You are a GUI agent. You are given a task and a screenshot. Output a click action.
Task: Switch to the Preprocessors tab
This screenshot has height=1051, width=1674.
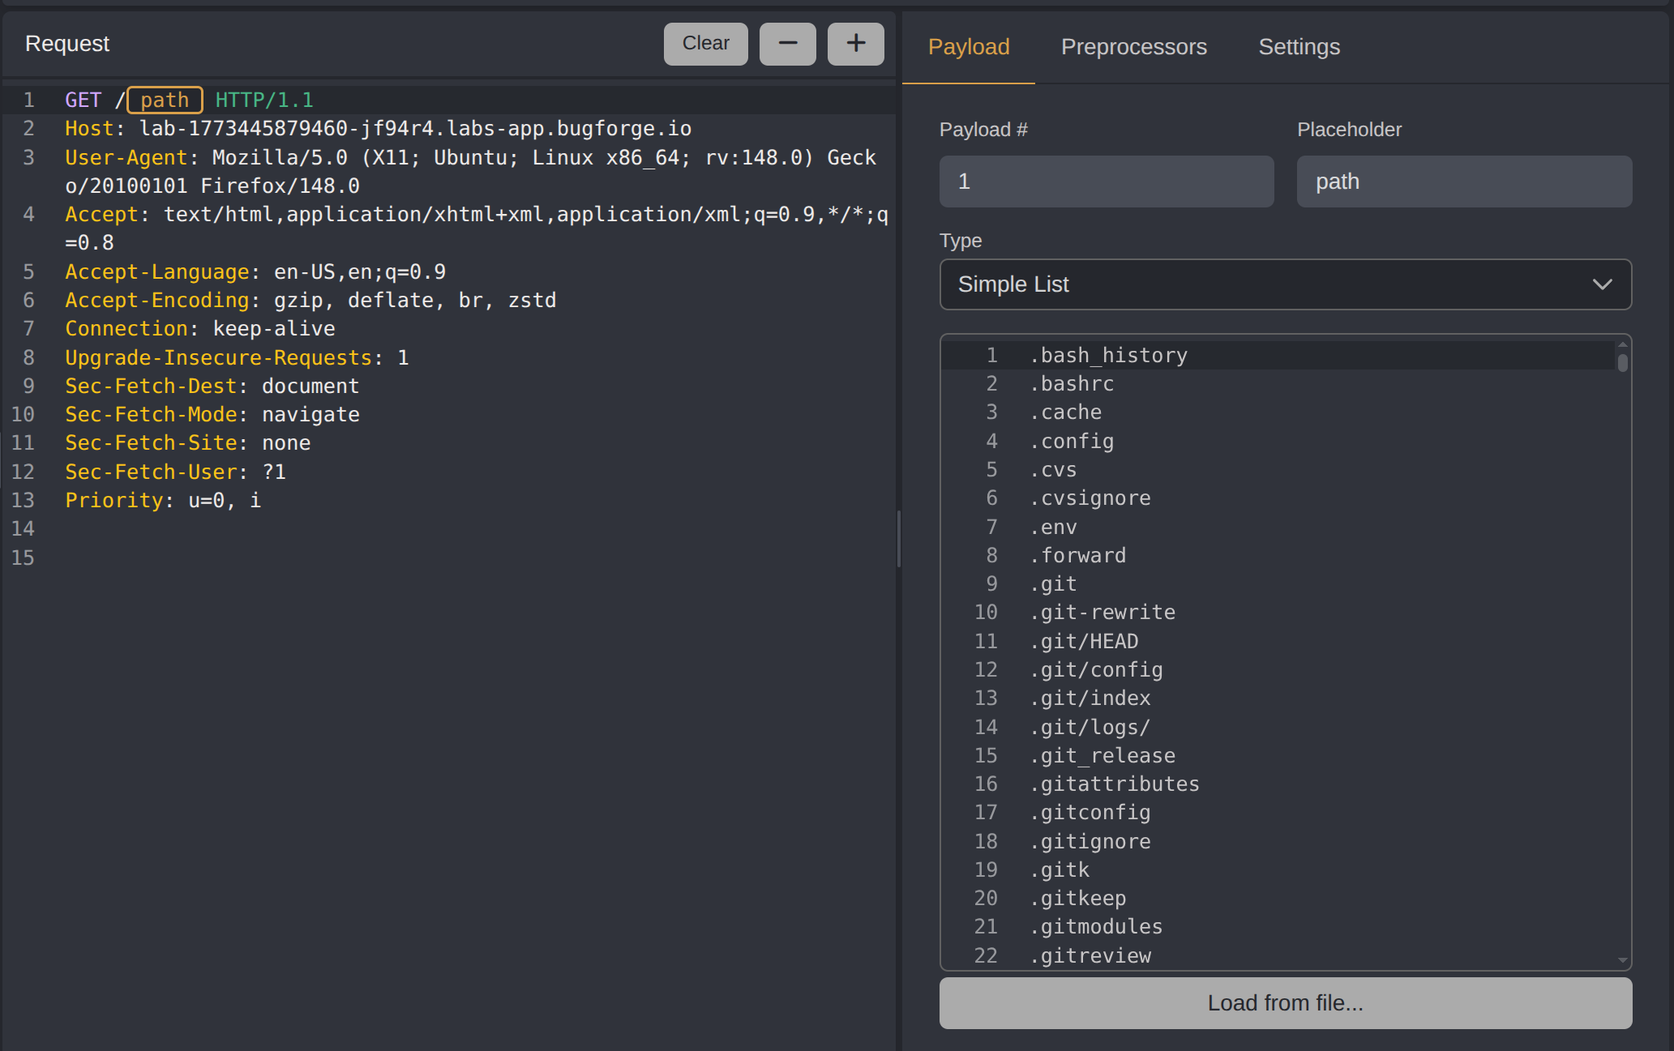1133,47
